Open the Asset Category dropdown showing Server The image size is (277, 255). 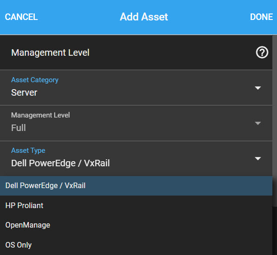click(x=136, y=88)
